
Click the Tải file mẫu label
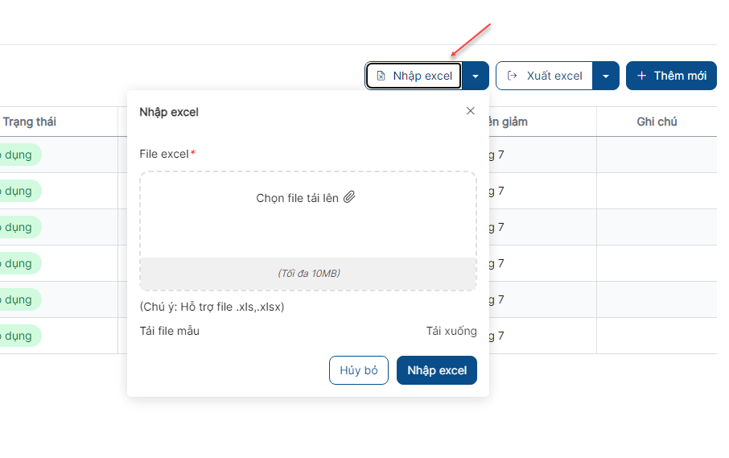pyautogui.click(x=169, y=331)
